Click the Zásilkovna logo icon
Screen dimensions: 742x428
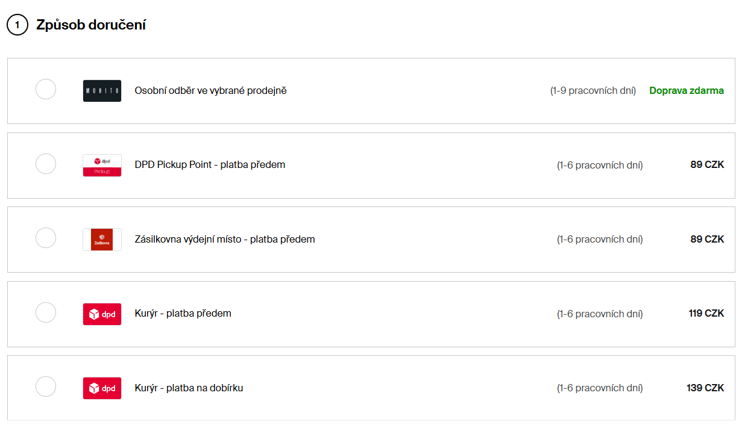pyautogui.click(x=102, y=240)
